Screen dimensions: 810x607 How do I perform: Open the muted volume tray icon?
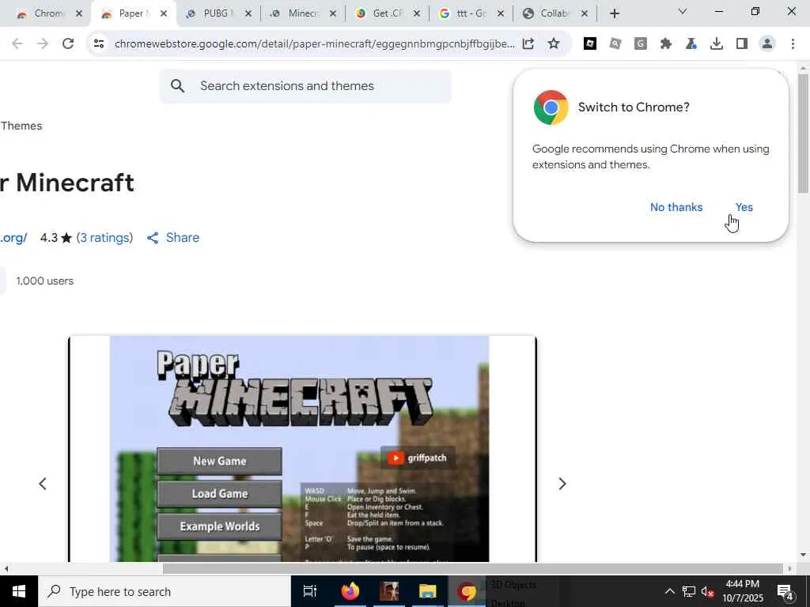pos(708,591)
